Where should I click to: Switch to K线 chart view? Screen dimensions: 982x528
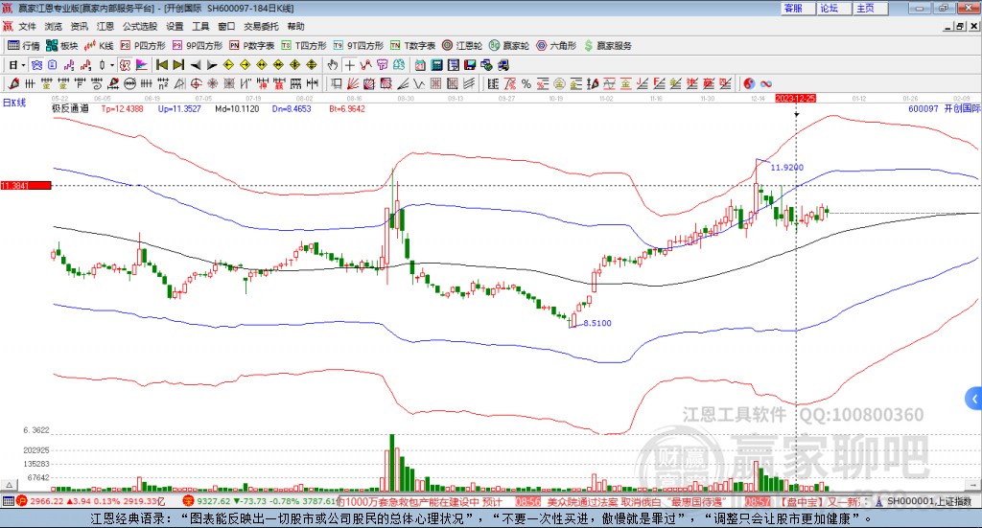[99, 46]
